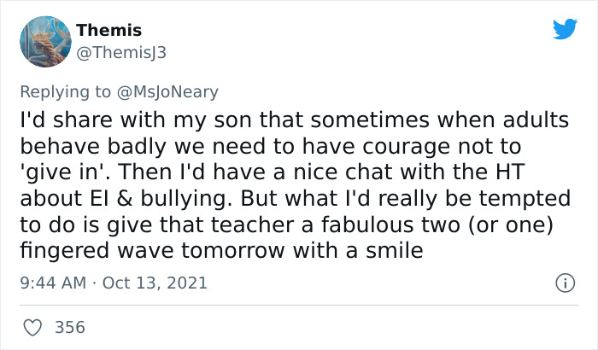598x350 pixels.
Task: Click the divider line above likes
Action: click(x=299, y=305)
